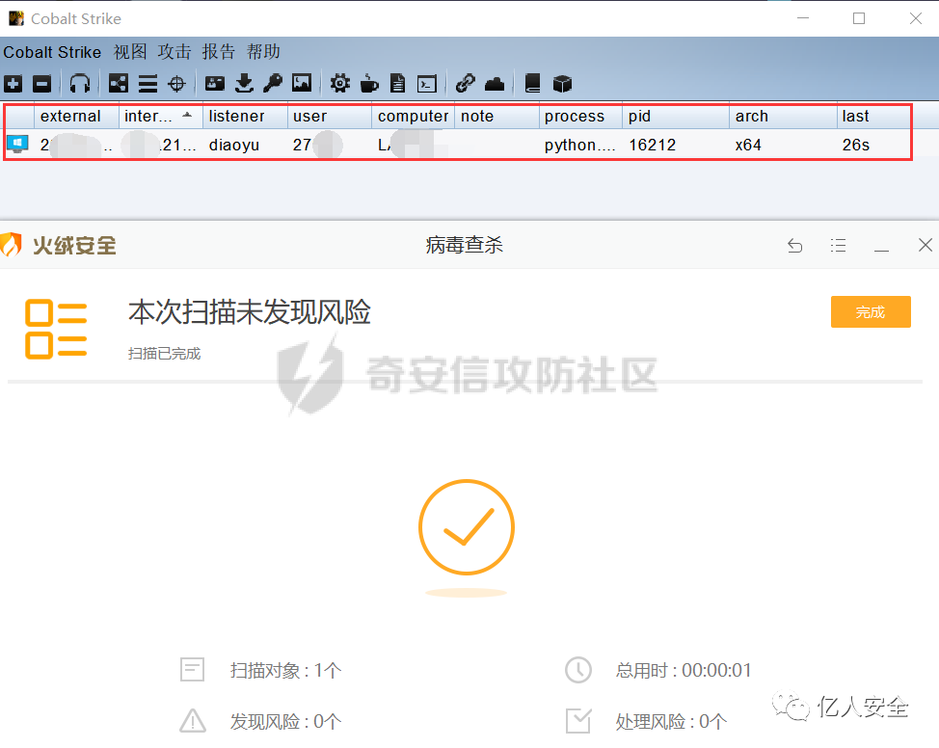Open the 报告 menu

(219, 52)
